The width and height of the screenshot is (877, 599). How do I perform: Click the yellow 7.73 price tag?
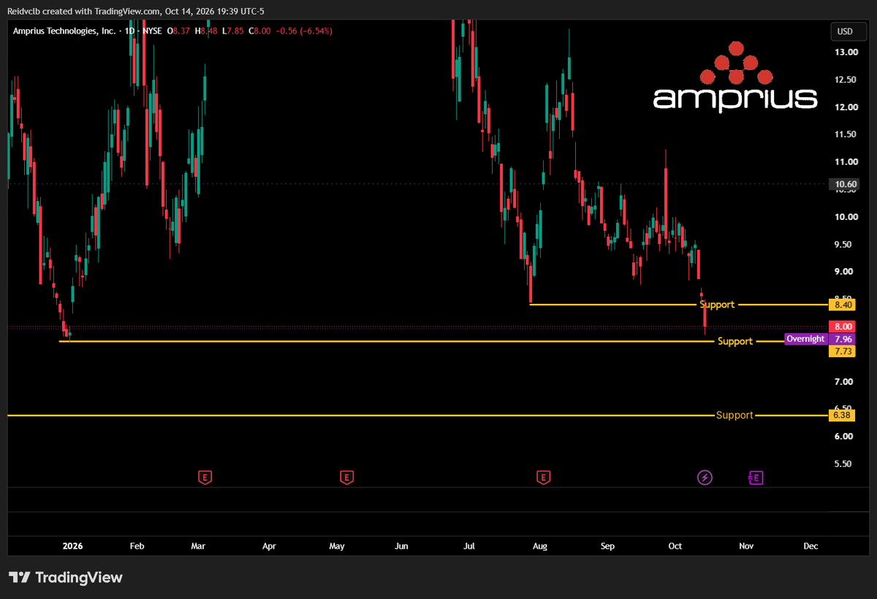click(x=843, y=351)
